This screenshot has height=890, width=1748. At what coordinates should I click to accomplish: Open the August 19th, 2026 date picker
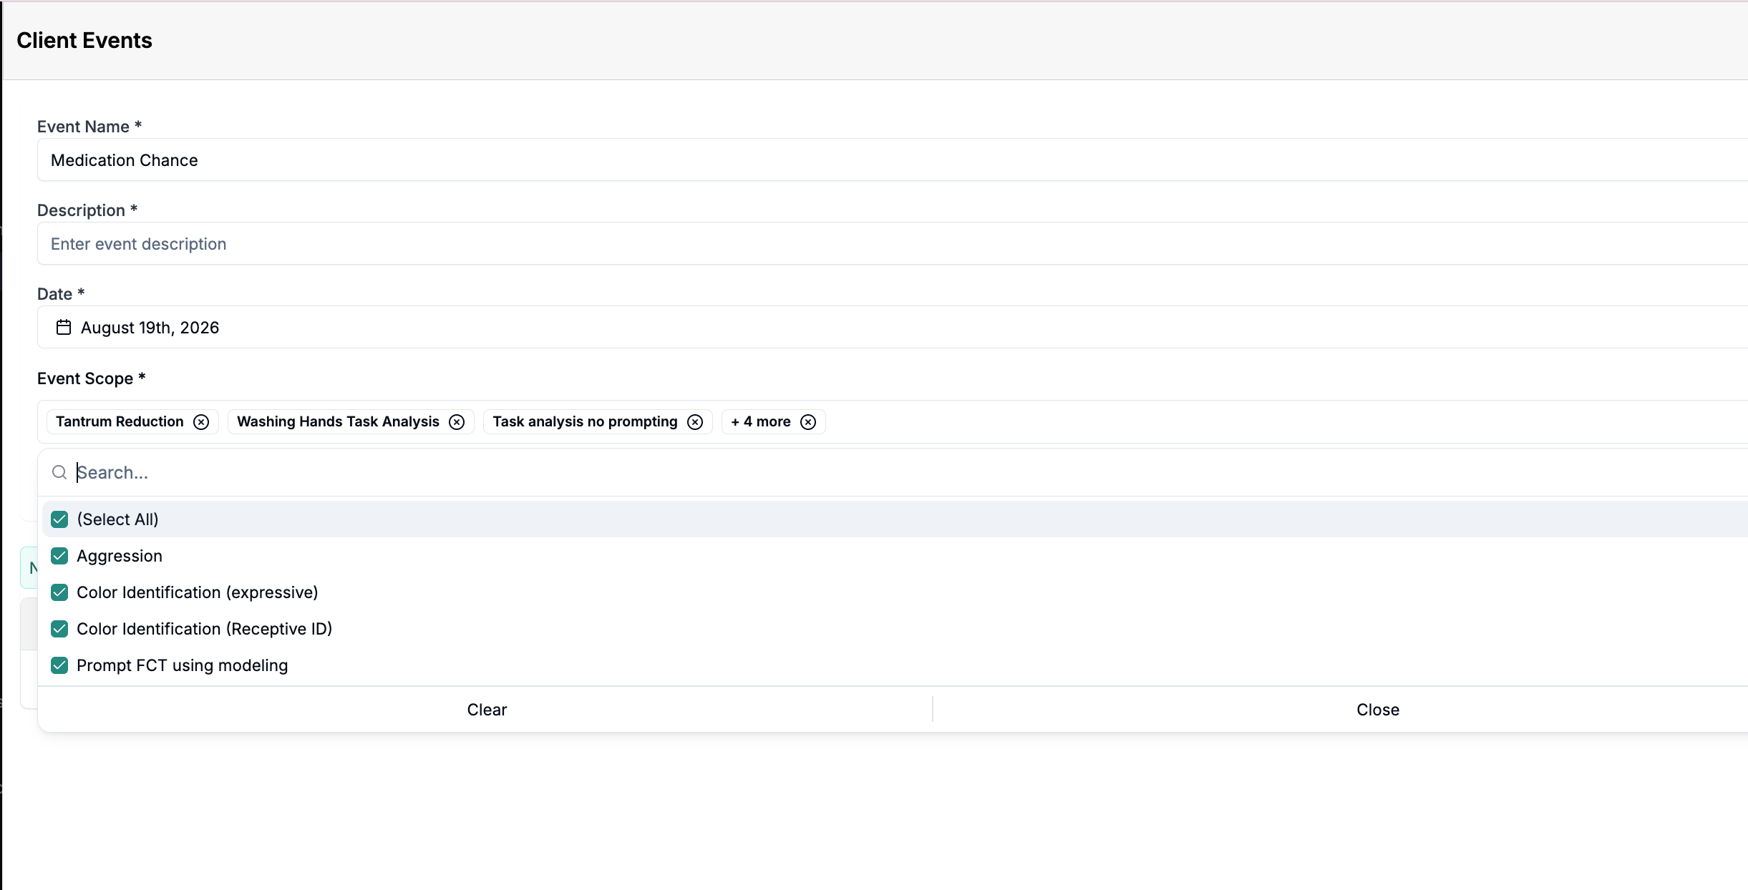pos(893,328)
